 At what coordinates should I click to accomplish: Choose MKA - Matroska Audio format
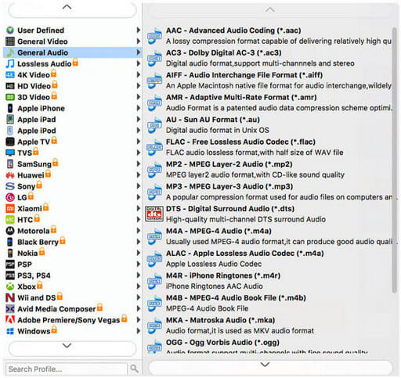click(269, 326)
